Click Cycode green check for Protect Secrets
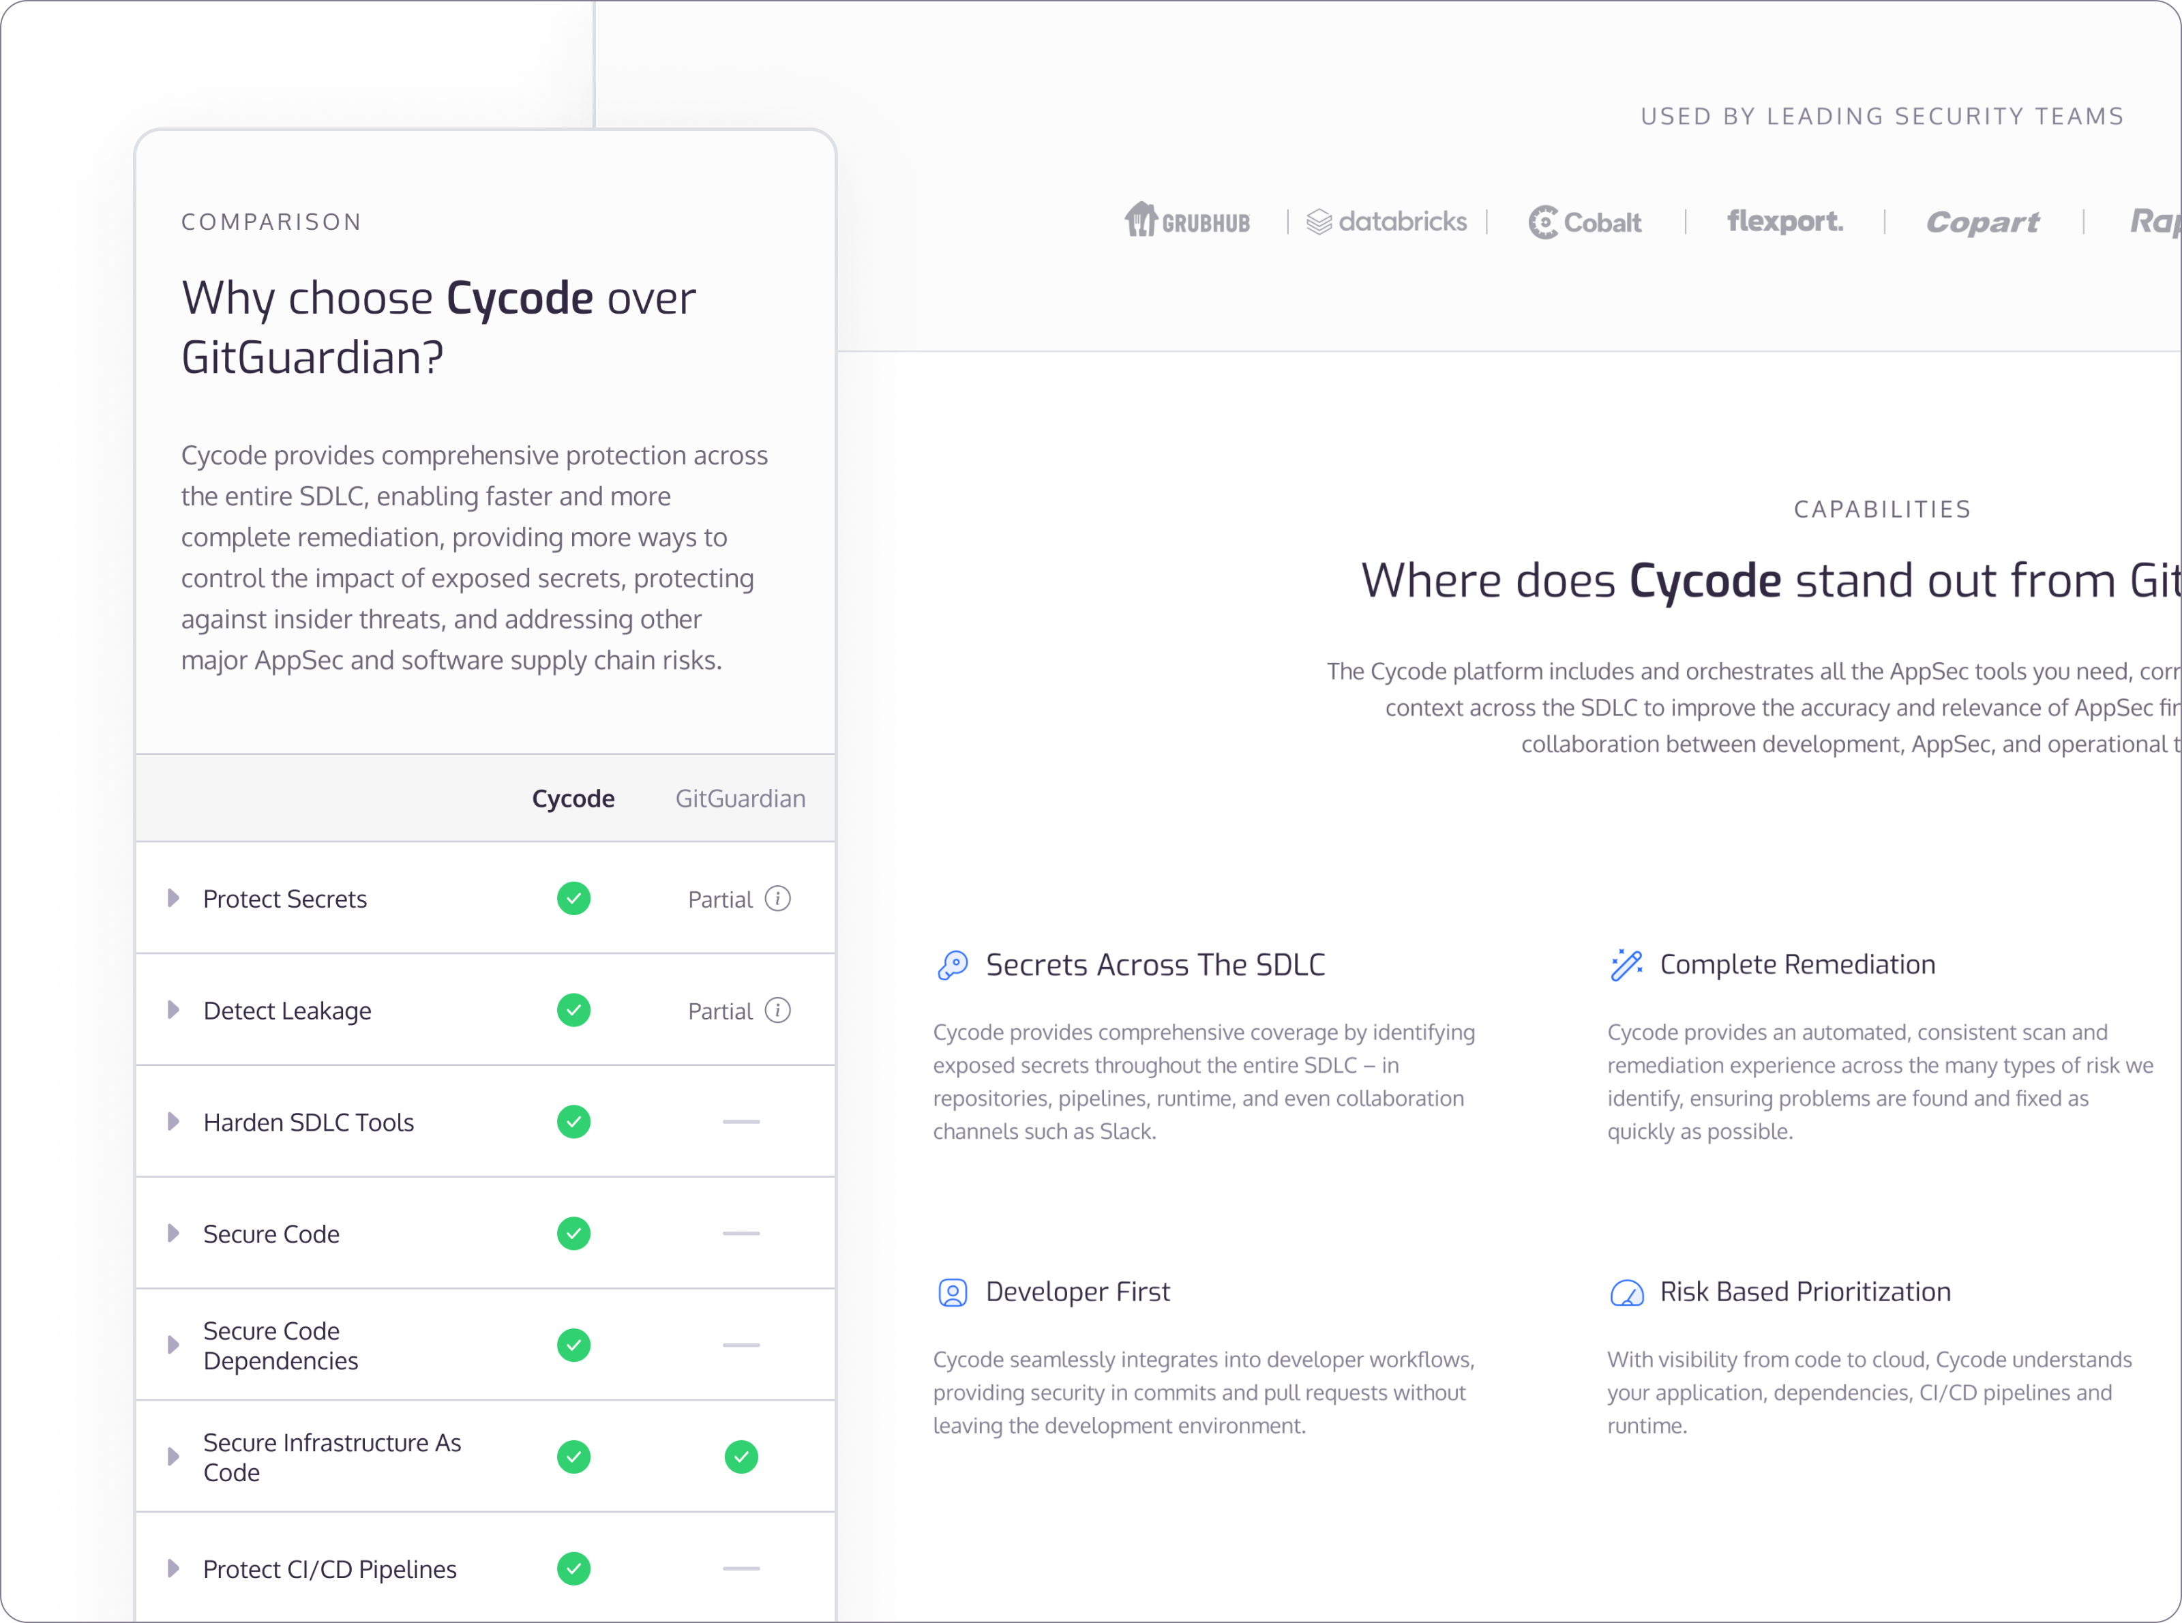 click(573, 898)
